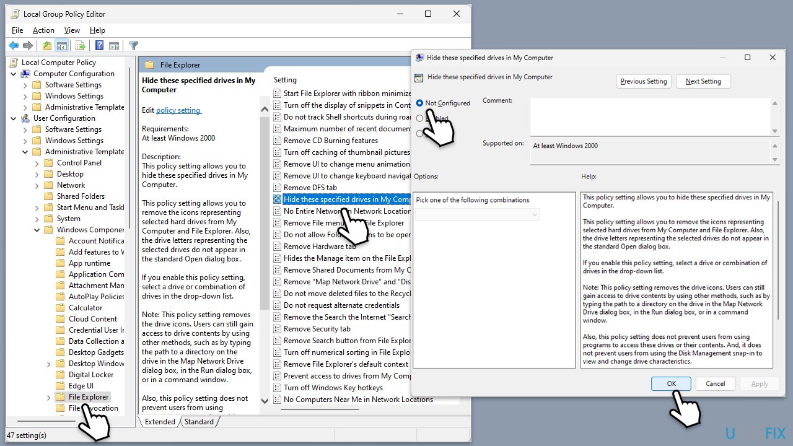Viewport: 793px width, 446px height.
Task: Click the Comment box scroll-down arrow
Action: [x=774, y=131]
